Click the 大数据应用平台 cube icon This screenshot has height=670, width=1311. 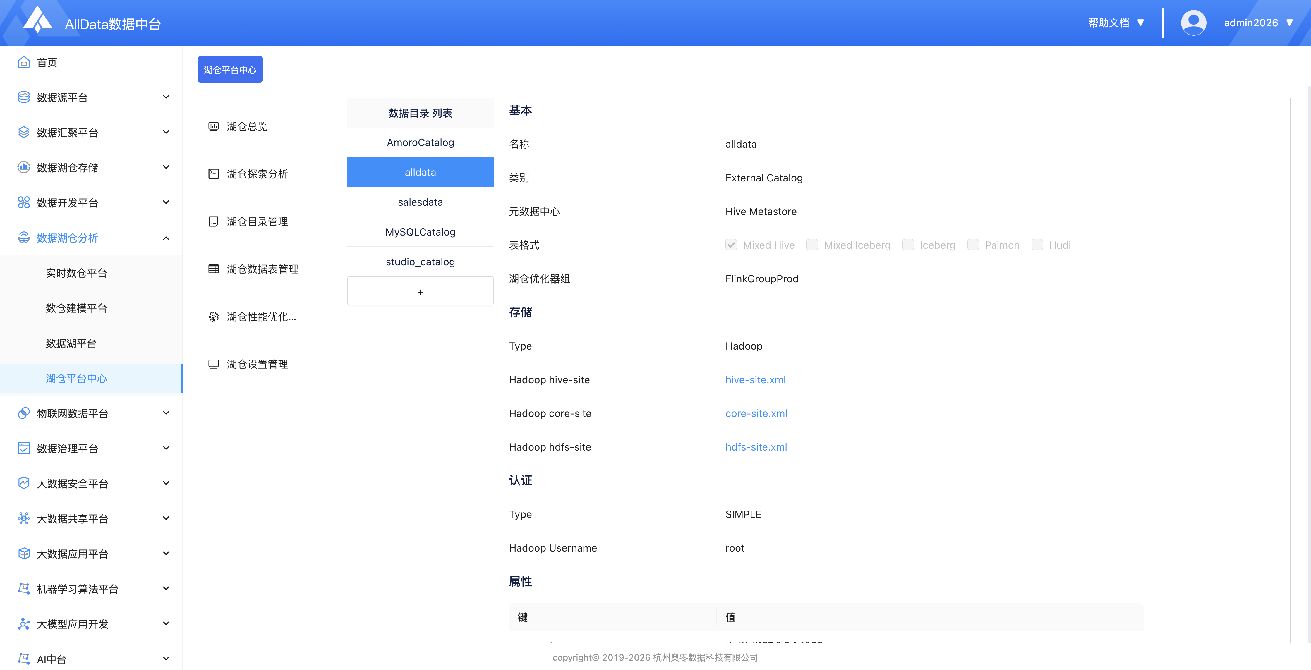click(x=23, y=554)
